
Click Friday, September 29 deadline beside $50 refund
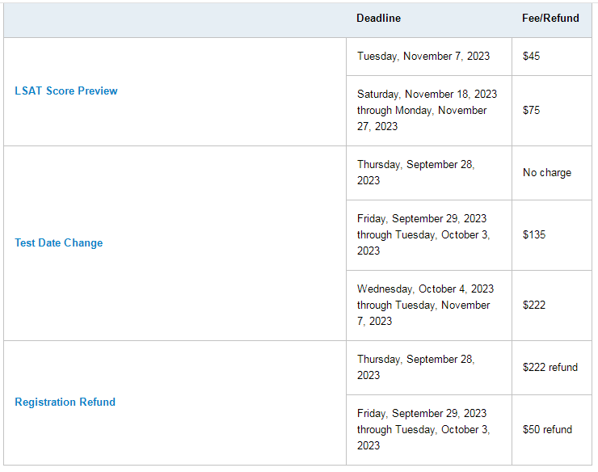[429, 430]
